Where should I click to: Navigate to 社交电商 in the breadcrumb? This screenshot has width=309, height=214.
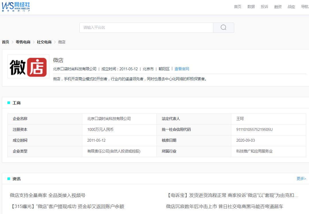tap(44, 42)
